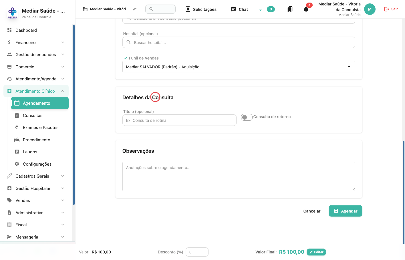Click Sair to log out
405x260 pixels.
coord(391,9)
